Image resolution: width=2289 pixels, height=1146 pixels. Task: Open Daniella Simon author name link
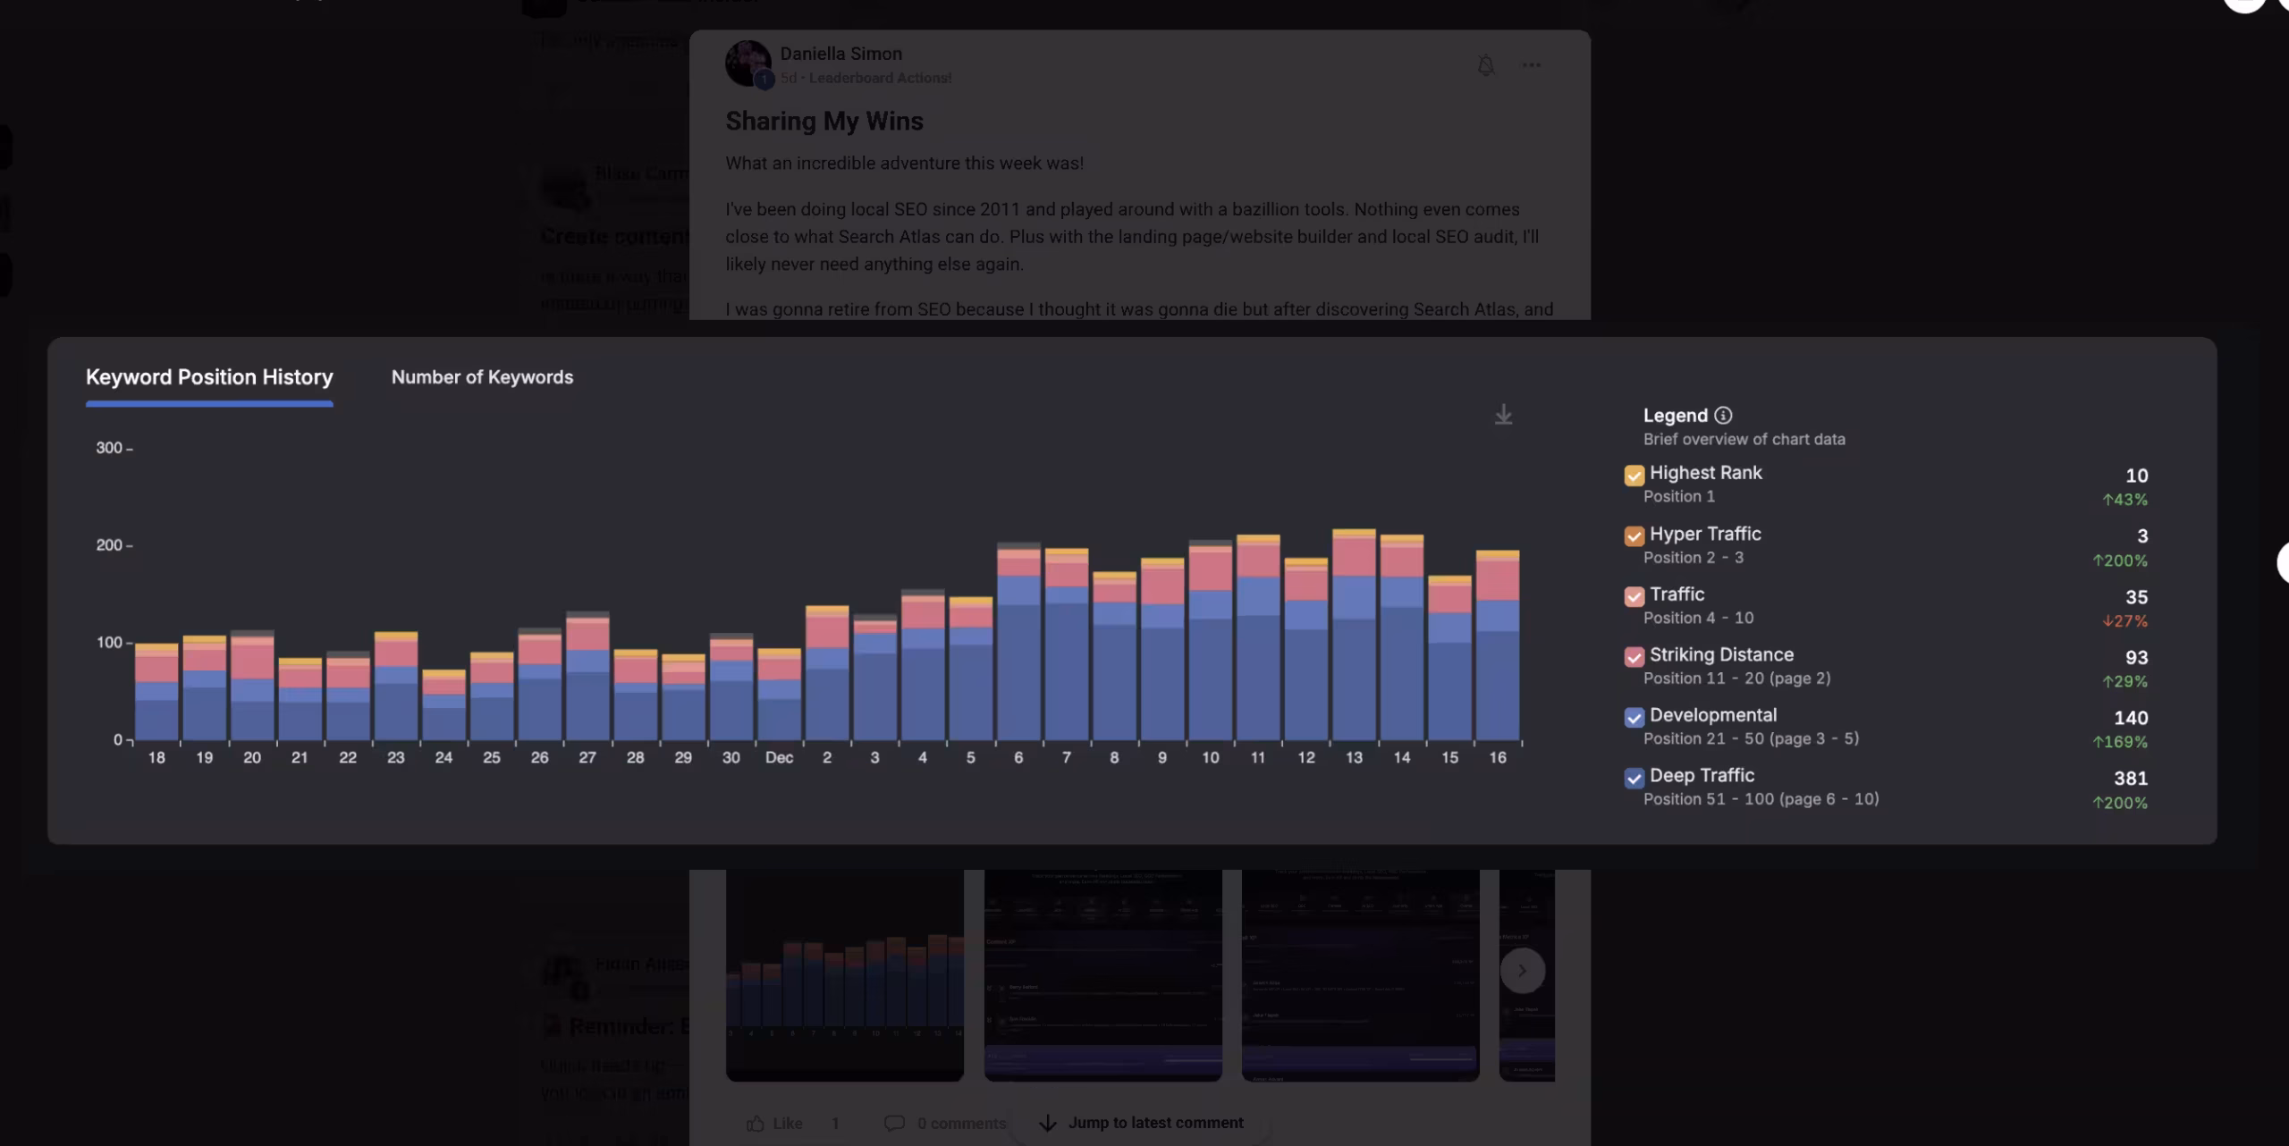[840, 54]
